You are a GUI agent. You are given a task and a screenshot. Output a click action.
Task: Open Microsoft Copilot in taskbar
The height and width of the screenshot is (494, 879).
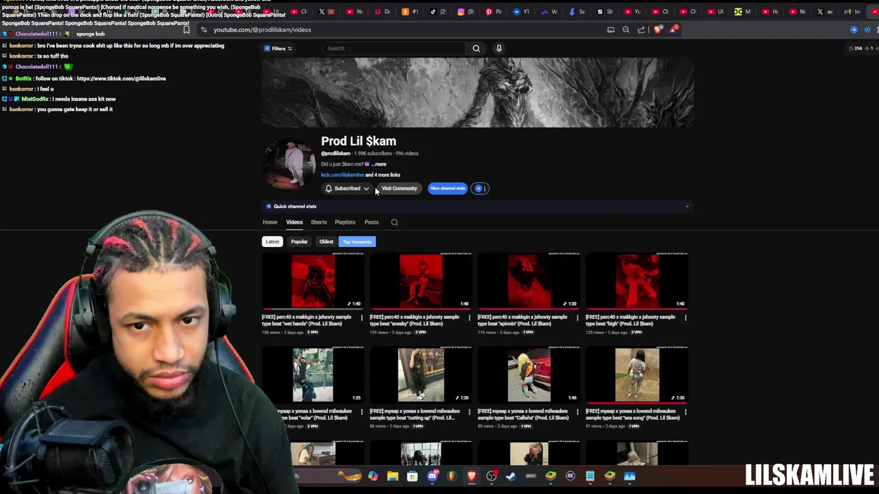(373, 476)
